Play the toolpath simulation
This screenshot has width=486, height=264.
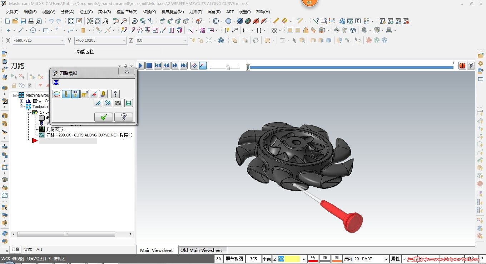click(141, 66)
